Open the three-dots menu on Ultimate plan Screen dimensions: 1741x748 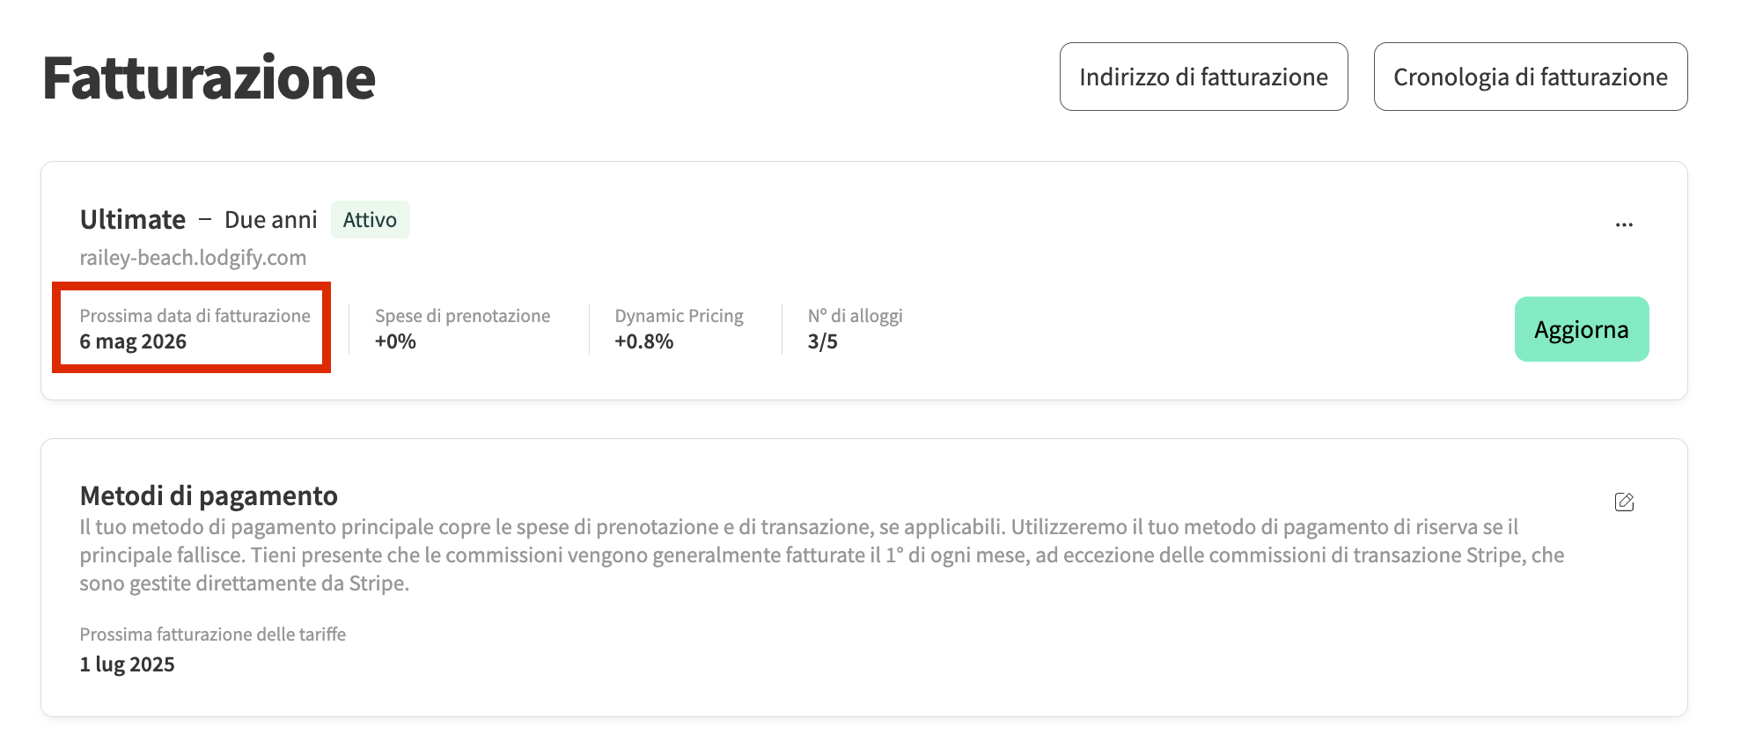pyautogui.click(x=1624, y=224)
